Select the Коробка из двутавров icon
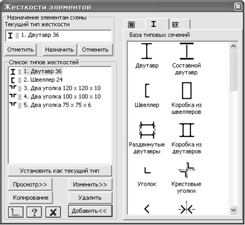This screenshot has width=245, height=225. (x=186, y=130)
